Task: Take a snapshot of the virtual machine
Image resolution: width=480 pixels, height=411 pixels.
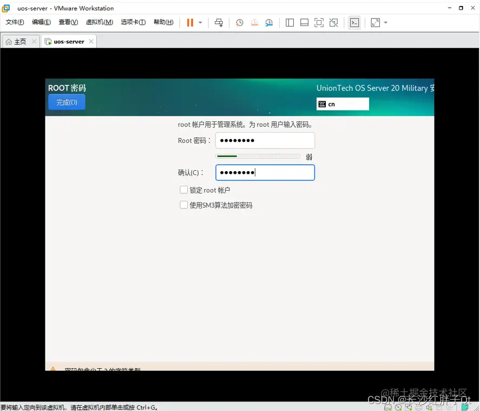Action: (x=239, y=22)
